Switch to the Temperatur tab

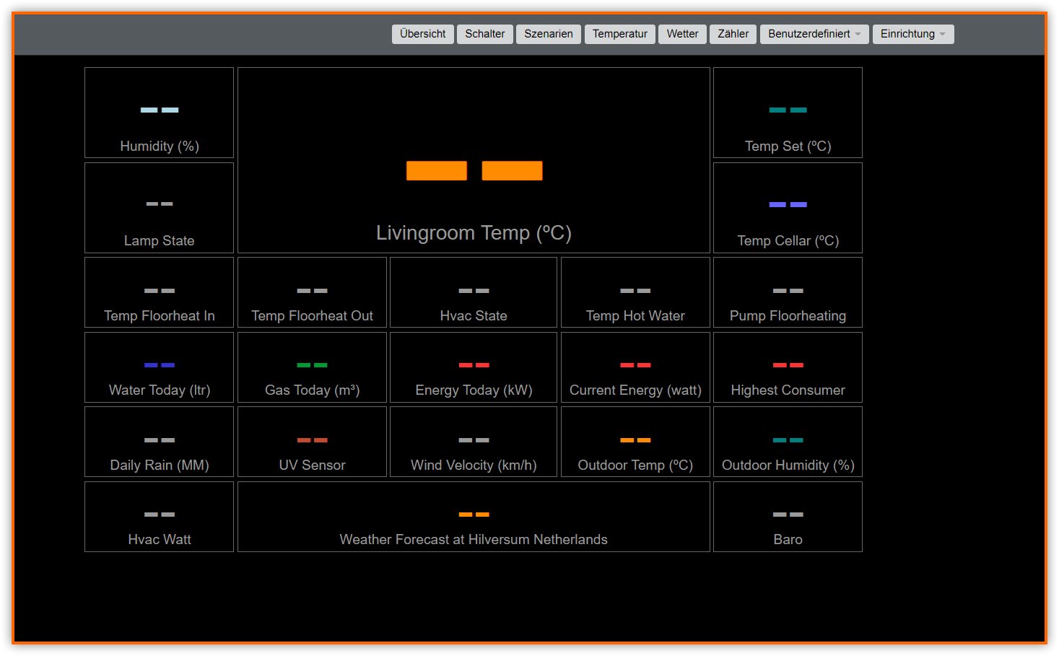[619, 33]
